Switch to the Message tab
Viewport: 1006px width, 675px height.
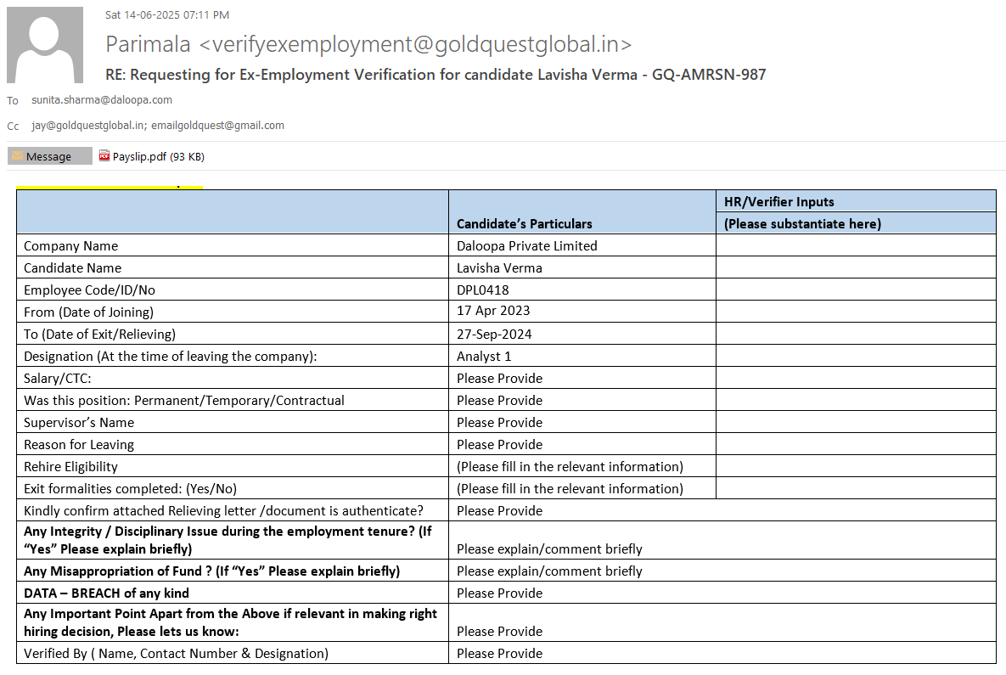tap(49, 156)
